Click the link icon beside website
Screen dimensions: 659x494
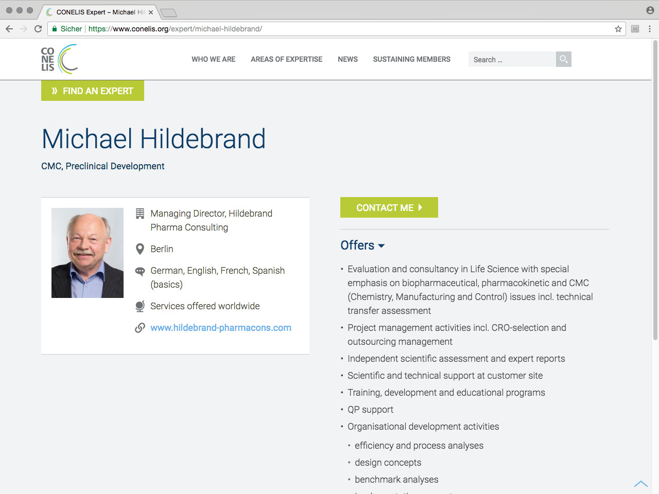point(140,328)
